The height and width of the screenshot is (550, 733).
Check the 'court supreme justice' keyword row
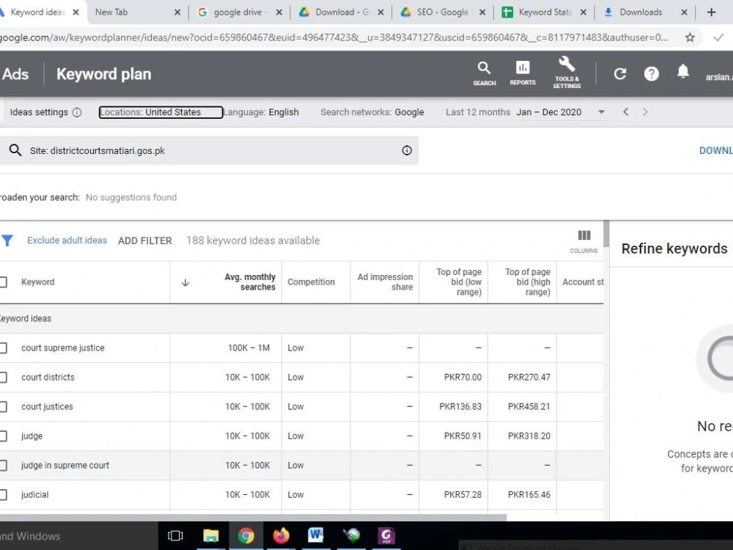[3, 348]
